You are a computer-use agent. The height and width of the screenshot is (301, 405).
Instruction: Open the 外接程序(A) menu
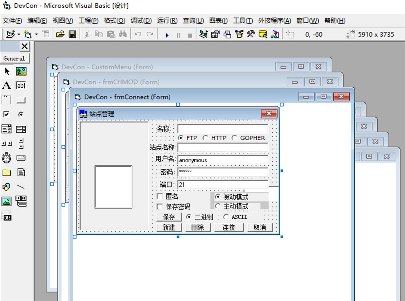[274, 20]
